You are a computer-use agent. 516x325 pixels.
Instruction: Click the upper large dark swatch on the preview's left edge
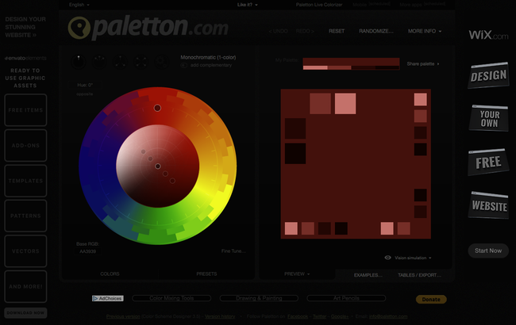295,128
